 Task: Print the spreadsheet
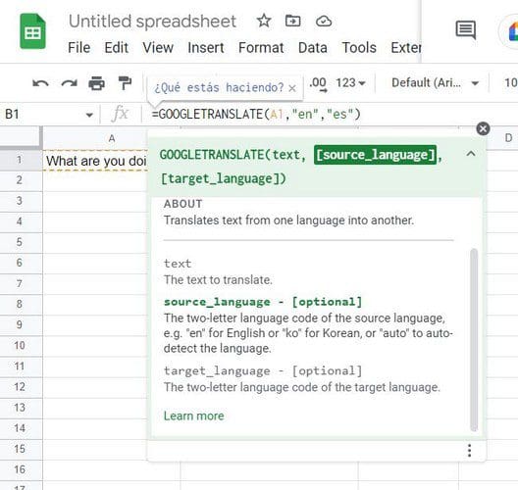97,83
